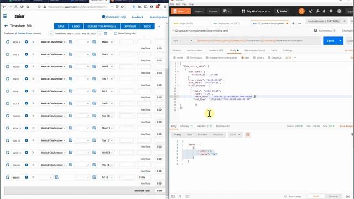Go to Firefox home page
This screenshot has height=199, width=354.
point(28,7)
